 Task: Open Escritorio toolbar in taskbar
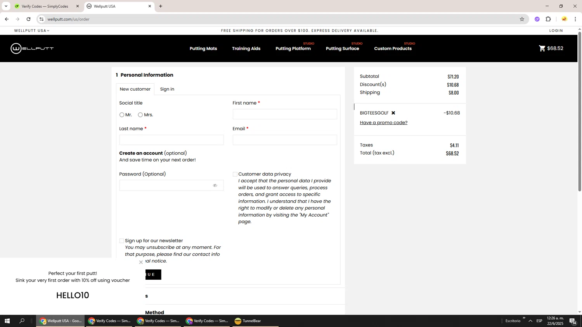click(x=513, y=321)
